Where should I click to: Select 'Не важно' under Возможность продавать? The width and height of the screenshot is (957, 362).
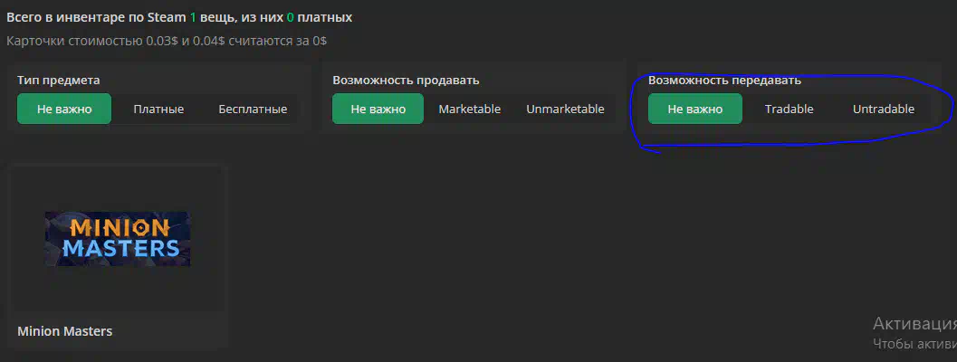[x=378, y=109]
